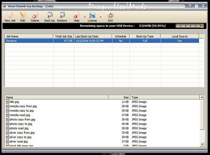Click the Full back-up type cell
This screenshot has width=210, height=155.
pyautogui.click(x=145, y=41)
